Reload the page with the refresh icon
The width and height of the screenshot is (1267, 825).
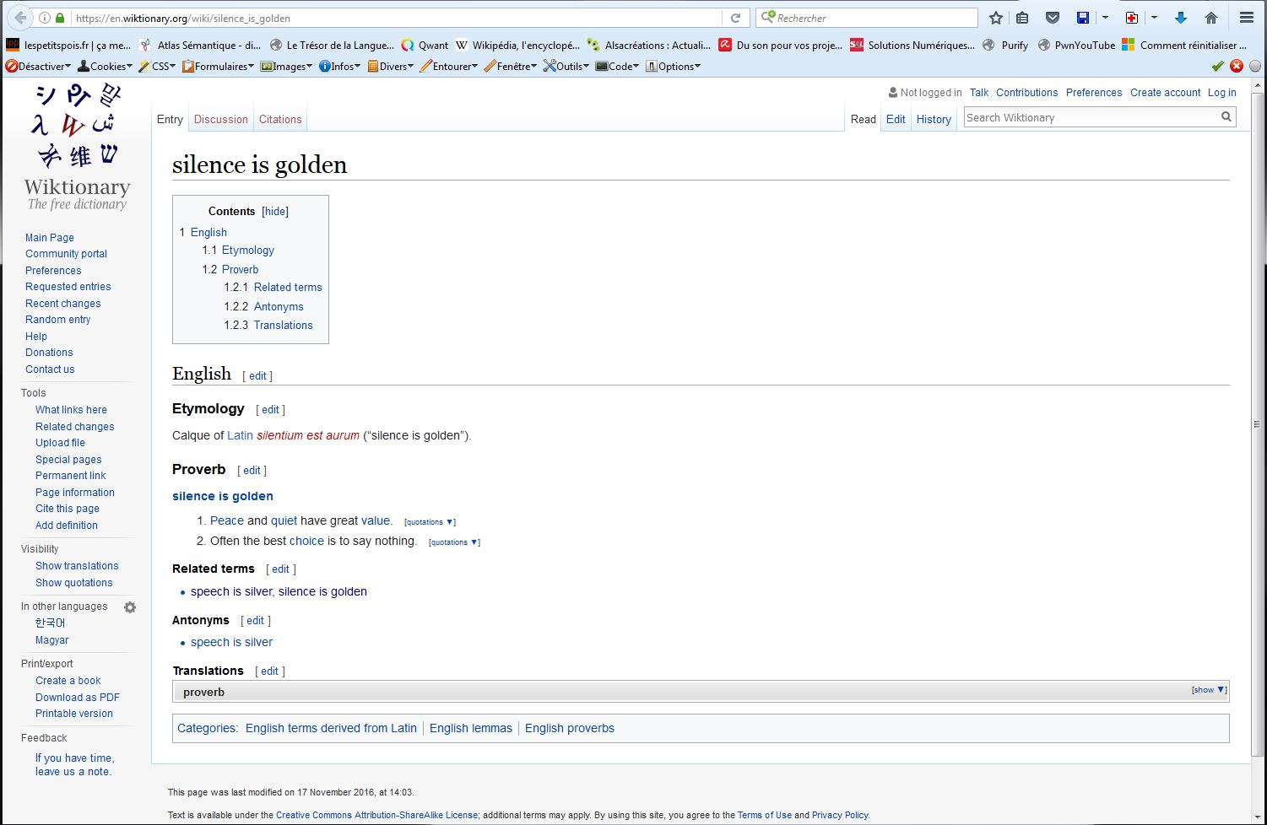735,18
